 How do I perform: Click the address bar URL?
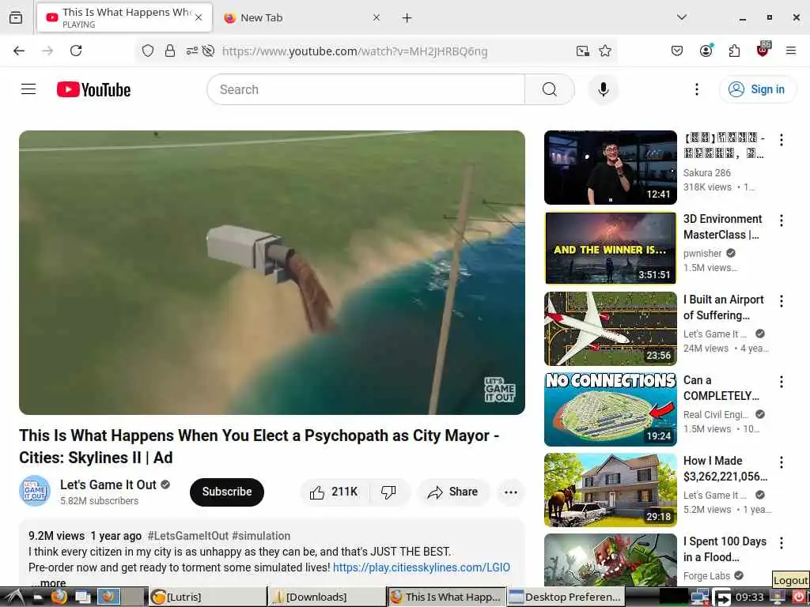point(354,51)
